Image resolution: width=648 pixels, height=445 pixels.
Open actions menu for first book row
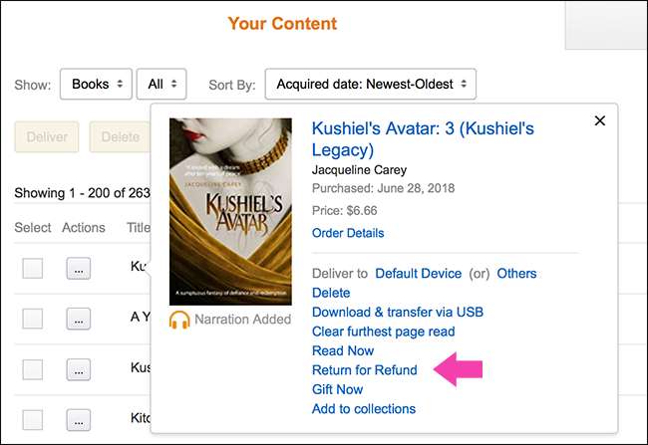point(80,267)
